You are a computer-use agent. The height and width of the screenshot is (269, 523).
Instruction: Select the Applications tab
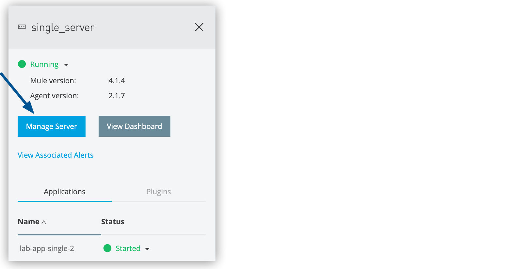click(x=64, y=192)
